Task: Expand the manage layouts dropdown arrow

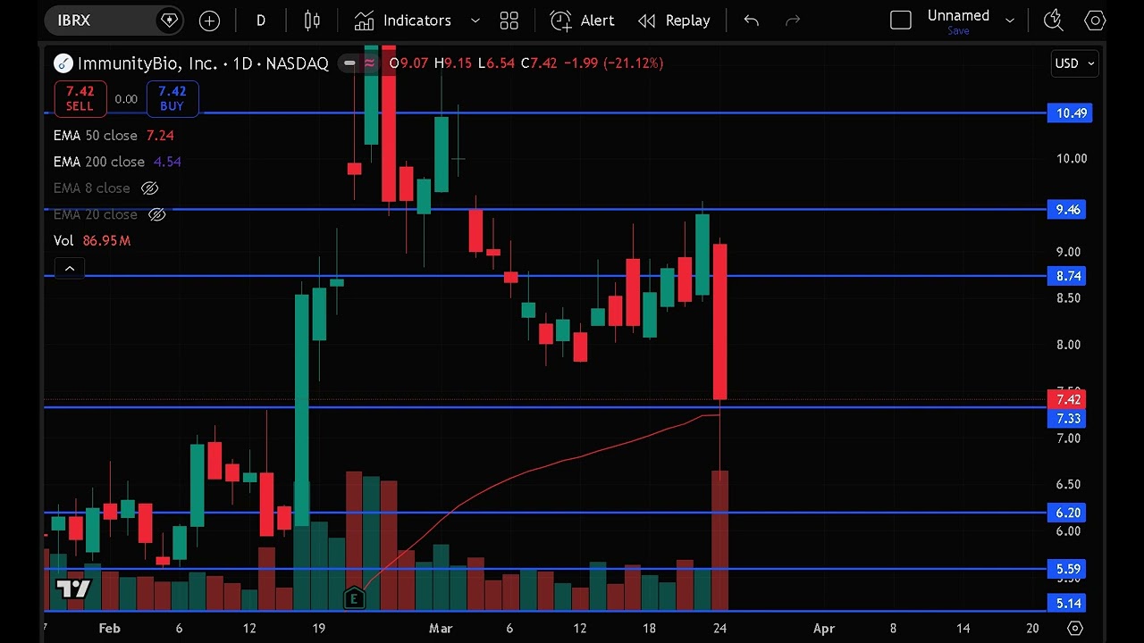Action: [1010, 21]
